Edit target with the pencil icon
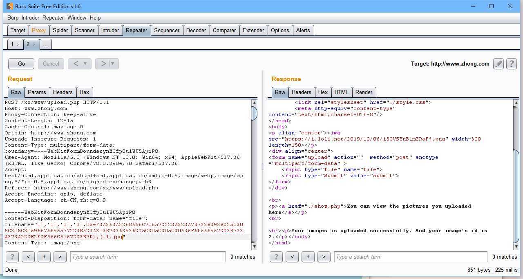 [x=498, y=64]
